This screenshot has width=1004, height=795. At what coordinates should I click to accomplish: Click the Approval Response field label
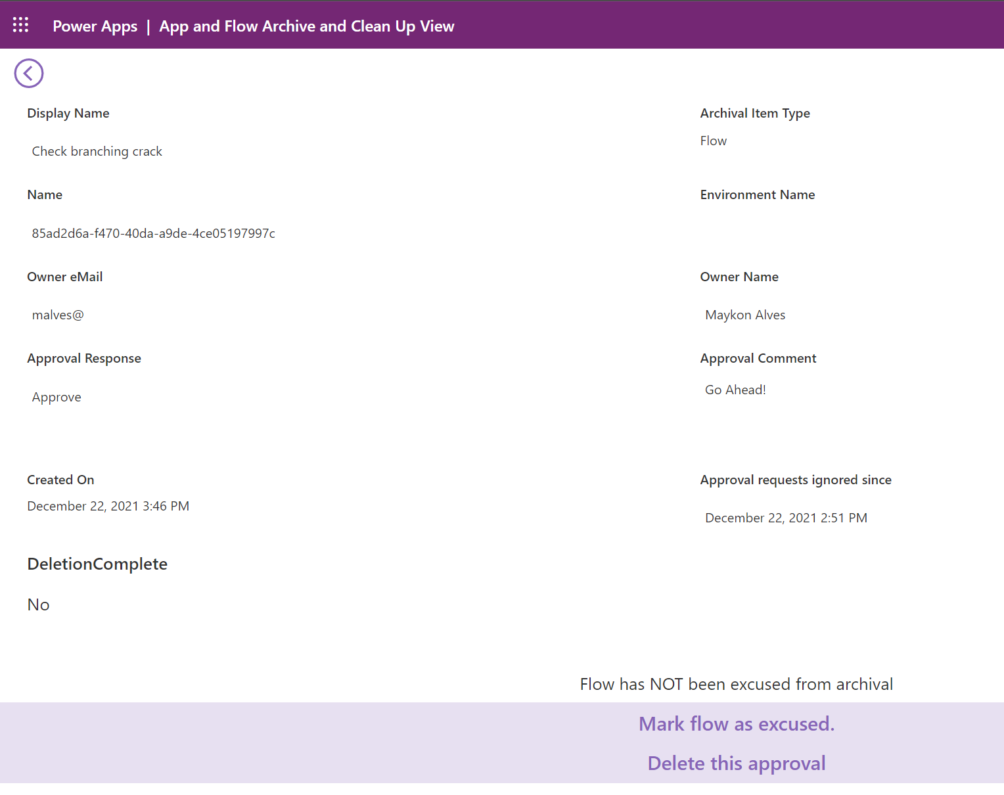84,358
